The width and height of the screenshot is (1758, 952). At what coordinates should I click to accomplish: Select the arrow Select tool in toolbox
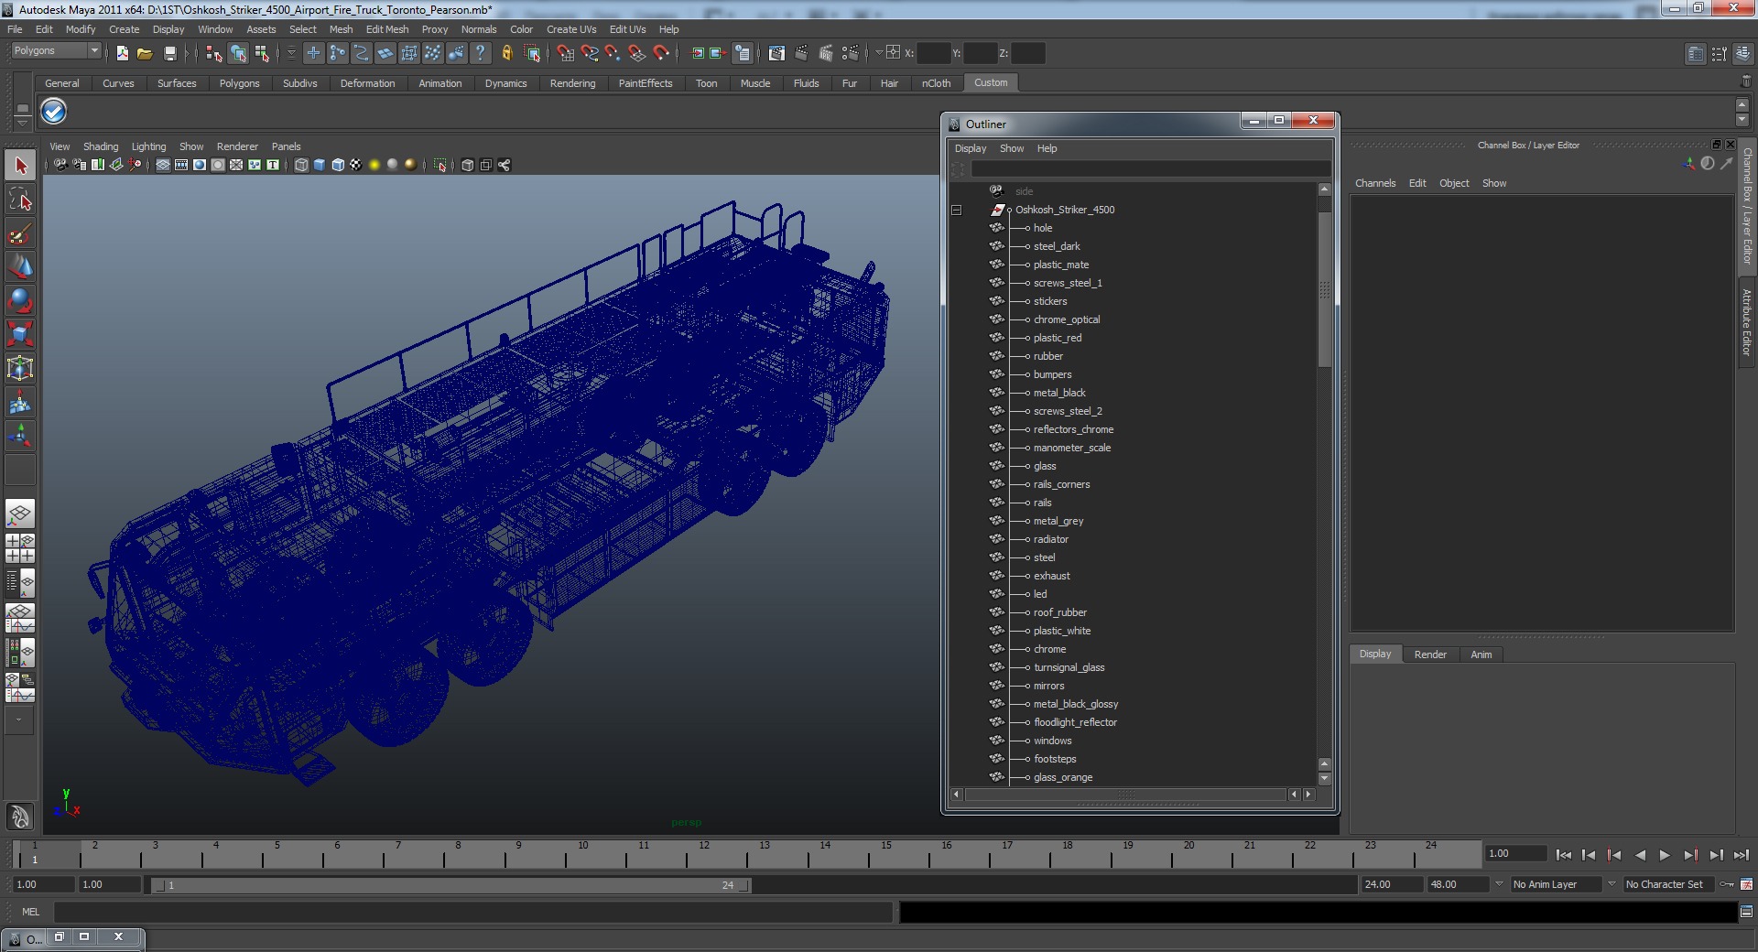(20, 166)
